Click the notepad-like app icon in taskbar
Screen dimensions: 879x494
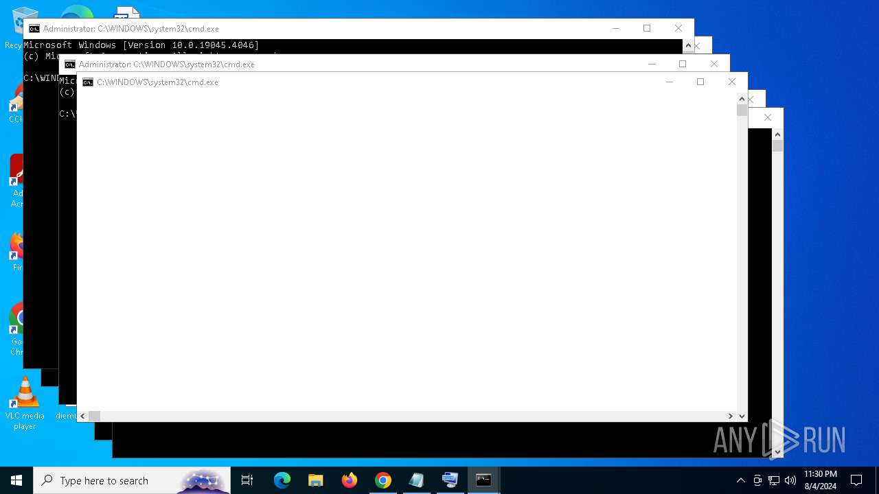click(x=417, y=480)
